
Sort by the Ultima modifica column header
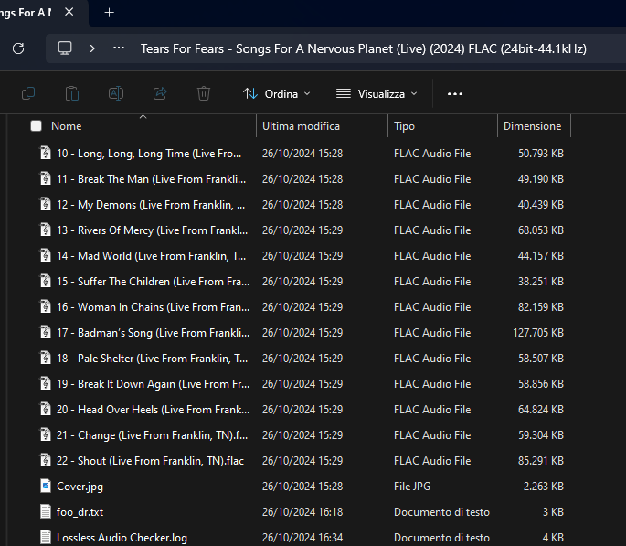tap(301, 126)
